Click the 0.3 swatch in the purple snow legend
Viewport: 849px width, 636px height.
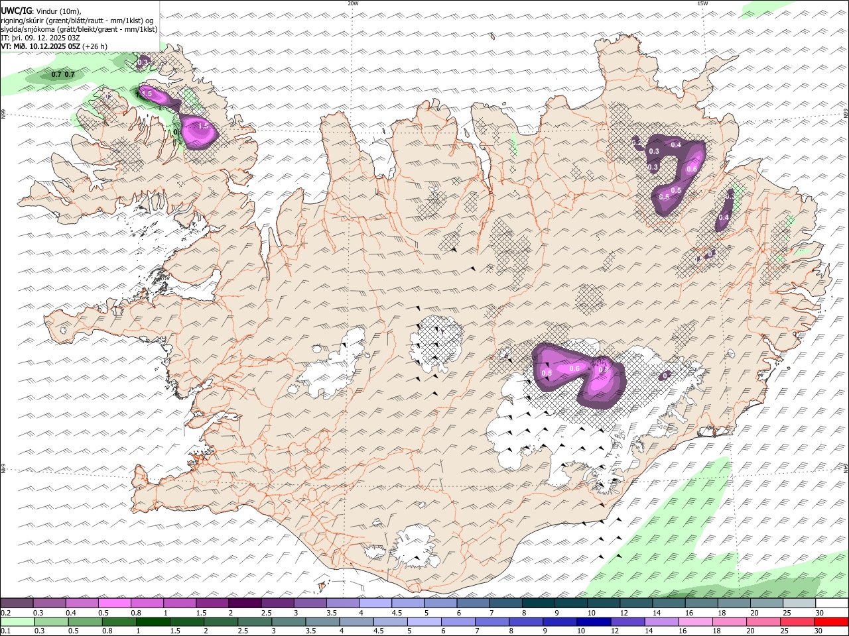[49, 604]
